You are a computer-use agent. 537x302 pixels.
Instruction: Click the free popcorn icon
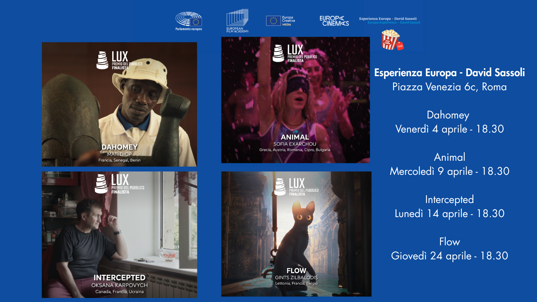(392, 40)
